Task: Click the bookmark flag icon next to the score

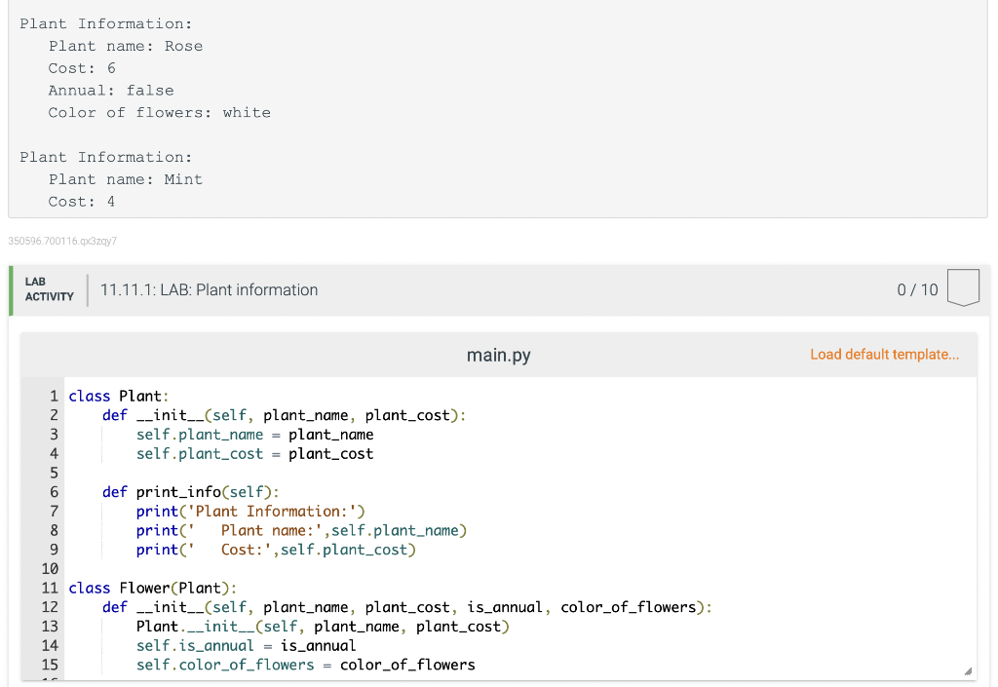Action: 963,286
